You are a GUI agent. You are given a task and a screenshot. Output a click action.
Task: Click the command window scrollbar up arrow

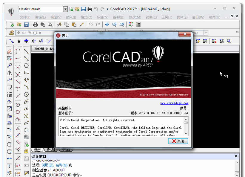coord(237,163)
